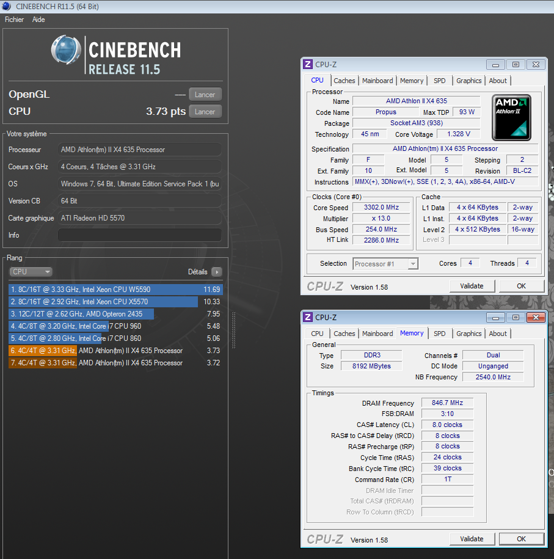Image resolution: width=554 pixels, height=559 pixels.
Task: Click OK in the lower CPU-Z window
Action: [521, 539]
